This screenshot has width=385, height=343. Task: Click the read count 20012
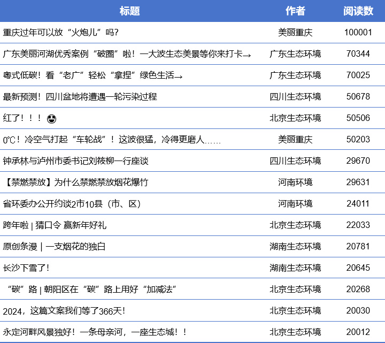358,332
